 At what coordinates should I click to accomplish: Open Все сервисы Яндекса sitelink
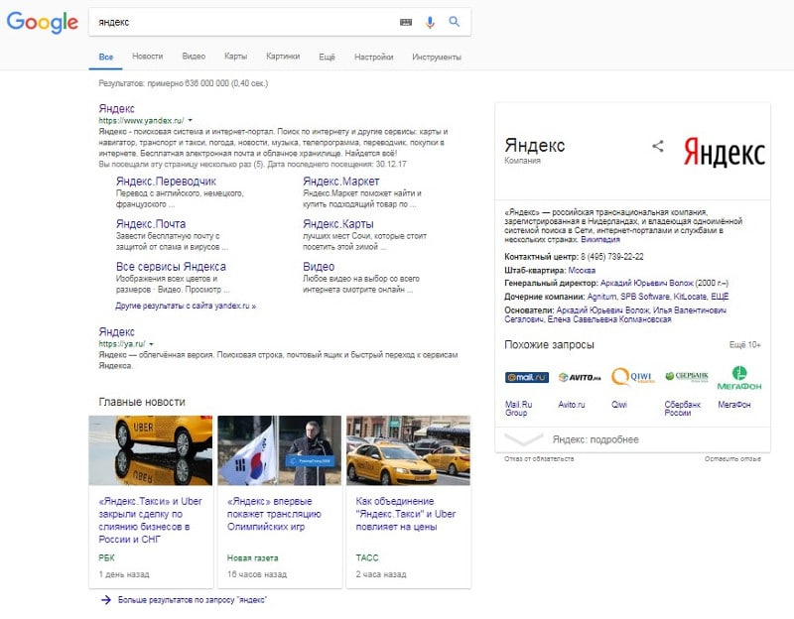[x=171, y=266]
